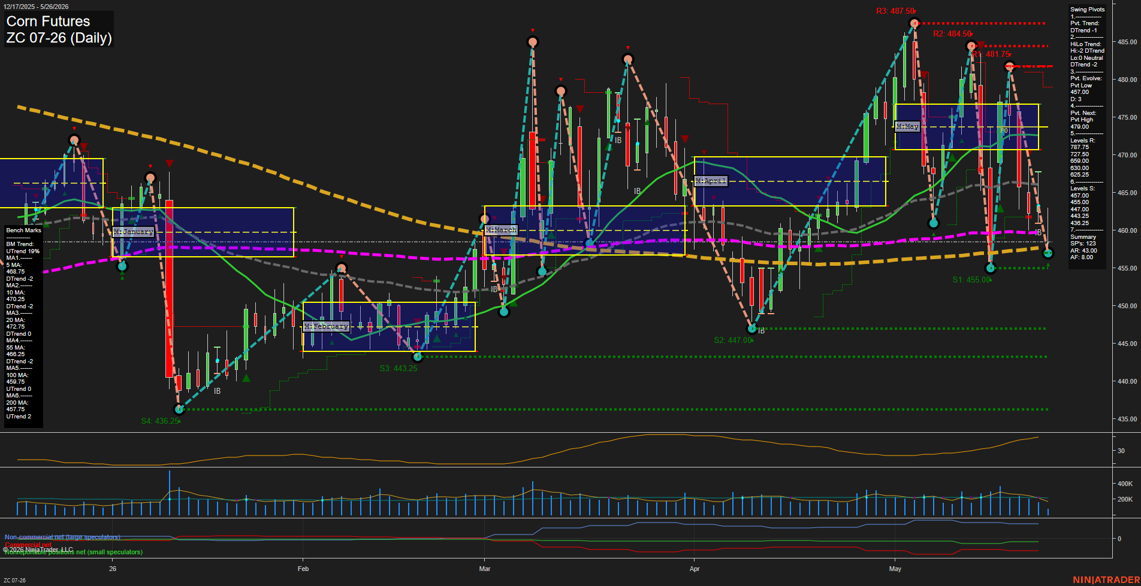
Task: Click the 10 MA: 470.25 benchmark entry
Action: click(16, 296)
